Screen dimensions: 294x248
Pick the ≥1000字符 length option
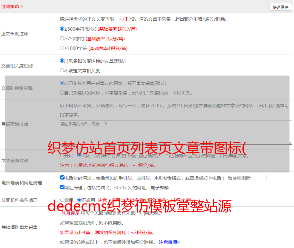(62, 48)
